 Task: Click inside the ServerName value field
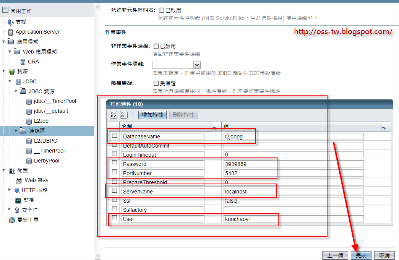point(248,191)
